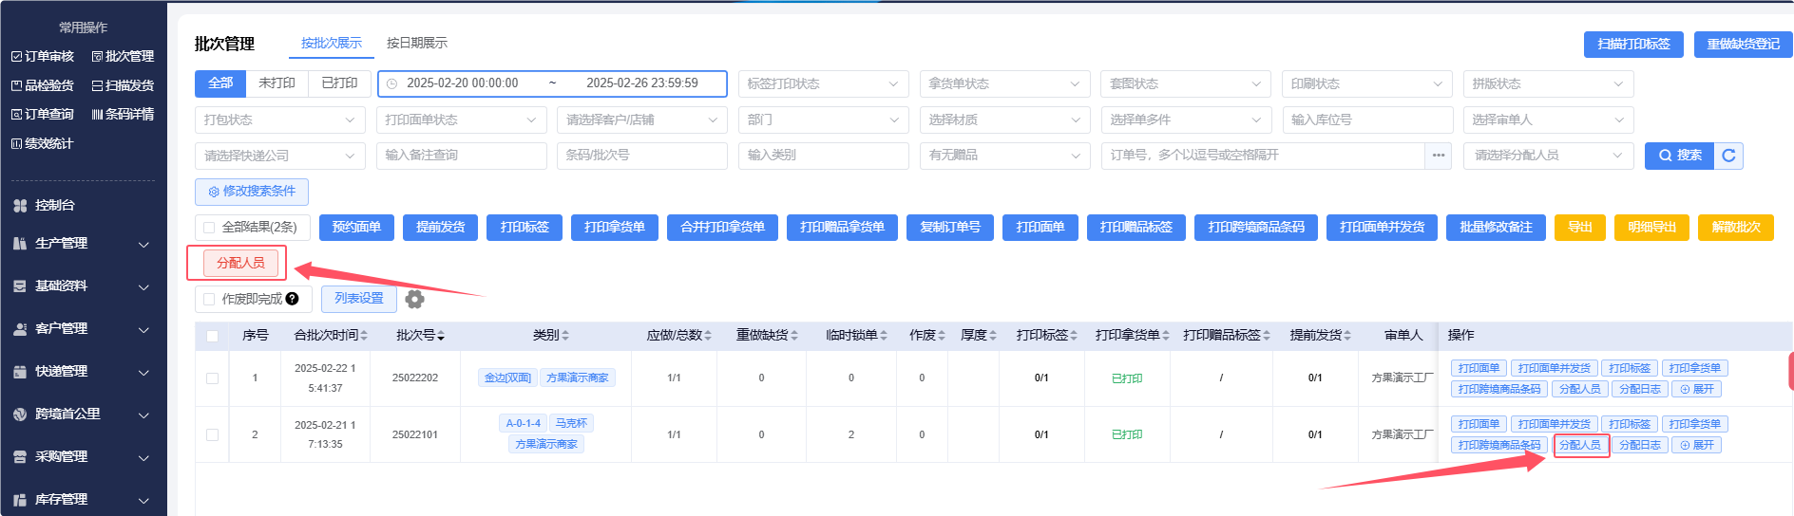Click 展开 in batch 25022202 row
Screen dimensions: 1794x516
1697,389
